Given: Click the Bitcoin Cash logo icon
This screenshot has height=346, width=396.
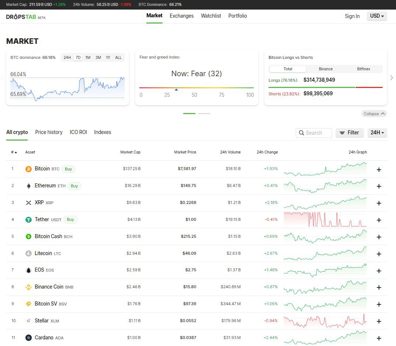Looking at the screenshot, I should [x=28, y=237].
